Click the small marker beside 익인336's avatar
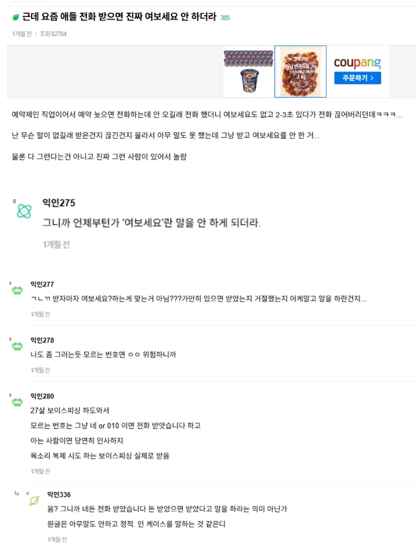The image size is (416, 559). click(27, 494)
